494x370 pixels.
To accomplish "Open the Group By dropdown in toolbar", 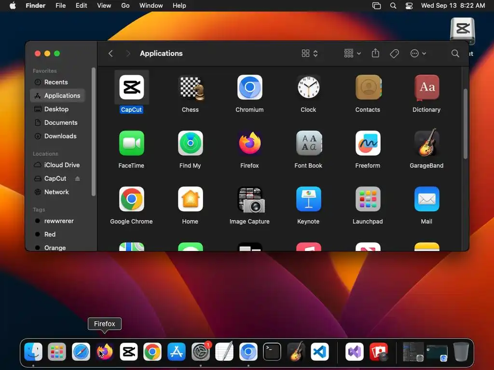I will click(x=352, y=53).
